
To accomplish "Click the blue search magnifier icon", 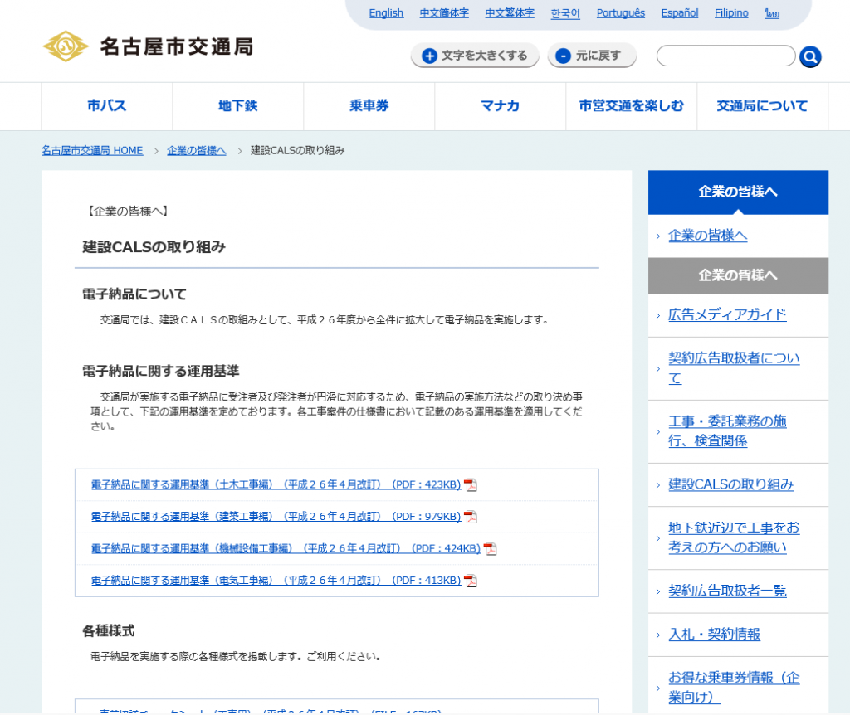I will [x=810, y=56].
